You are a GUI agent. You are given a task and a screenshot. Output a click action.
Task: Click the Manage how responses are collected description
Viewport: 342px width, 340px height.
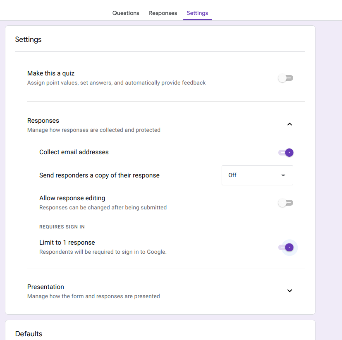coord(94,130)
